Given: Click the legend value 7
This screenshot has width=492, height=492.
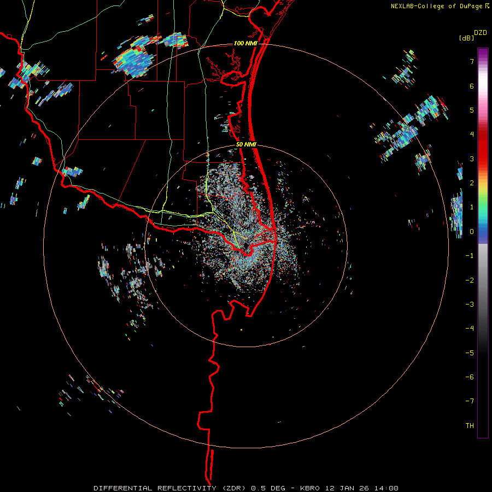Looking at the screenshot, I should 472,61.
